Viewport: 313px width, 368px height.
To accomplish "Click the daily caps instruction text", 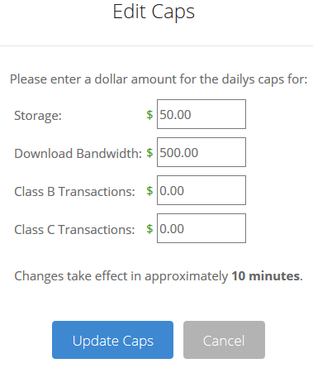I will (x=159, y=79).
